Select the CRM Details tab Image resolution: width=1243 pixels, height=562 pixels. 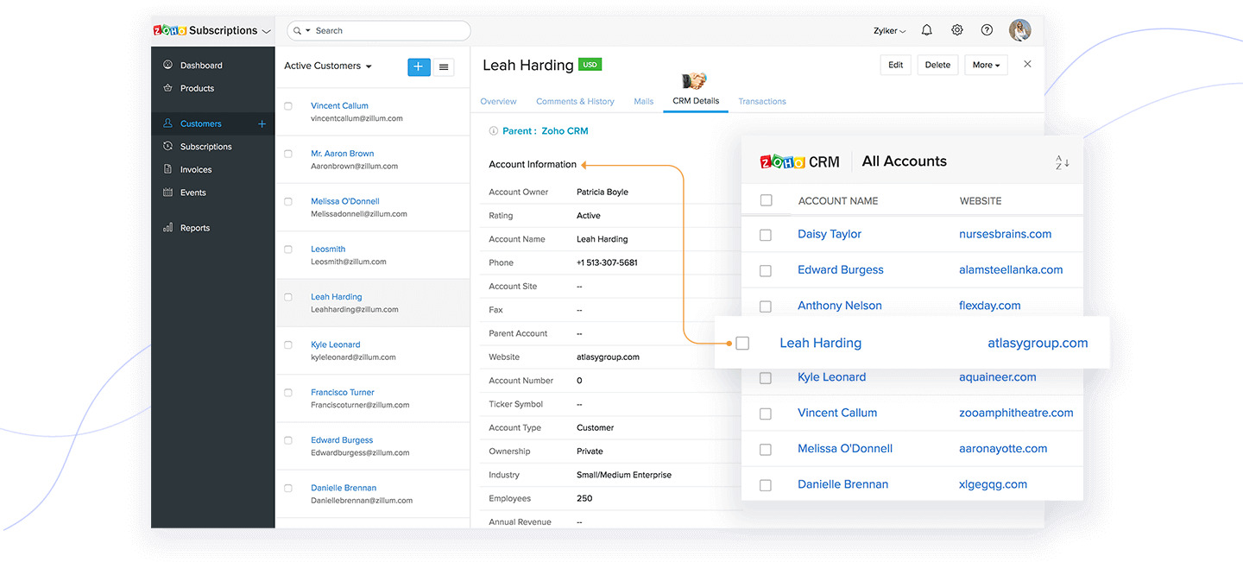click(696, 101)
